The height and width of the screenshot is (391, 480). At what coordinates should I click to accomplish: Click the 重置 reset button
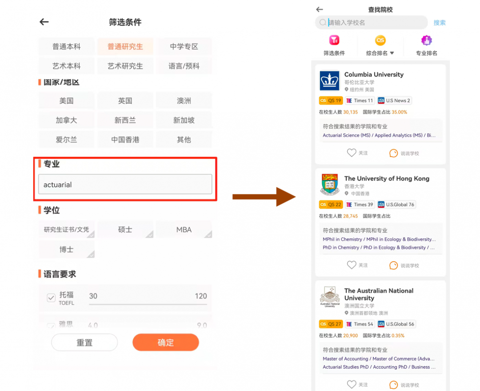pos(84,342)
